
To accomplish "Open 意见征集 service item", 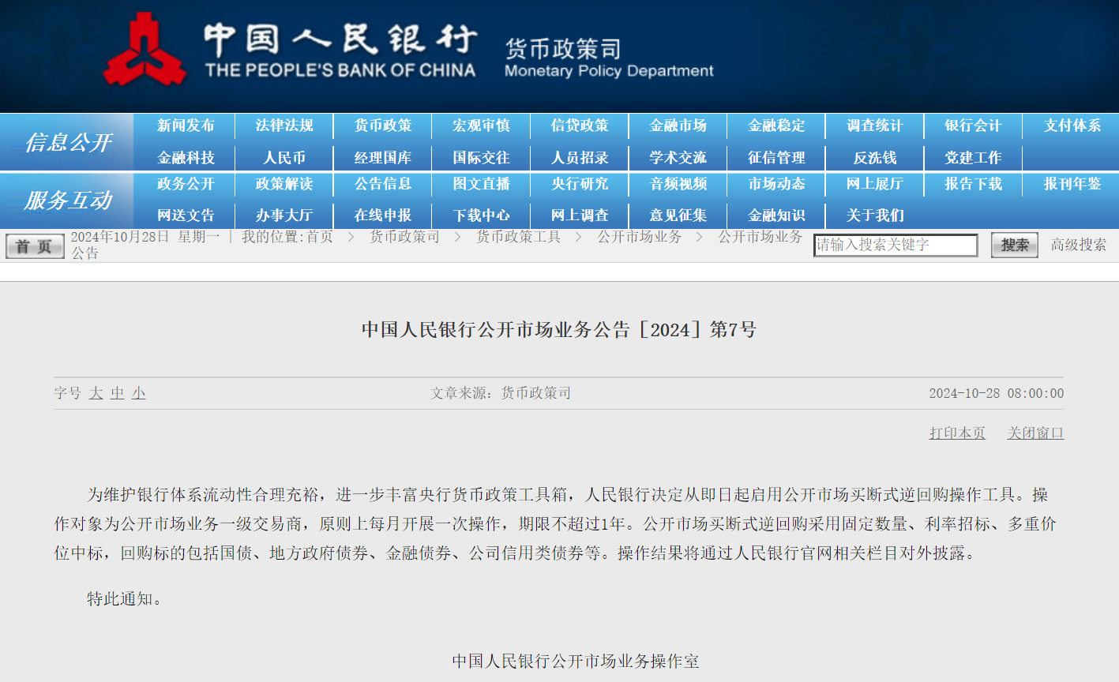I will 678,215.
